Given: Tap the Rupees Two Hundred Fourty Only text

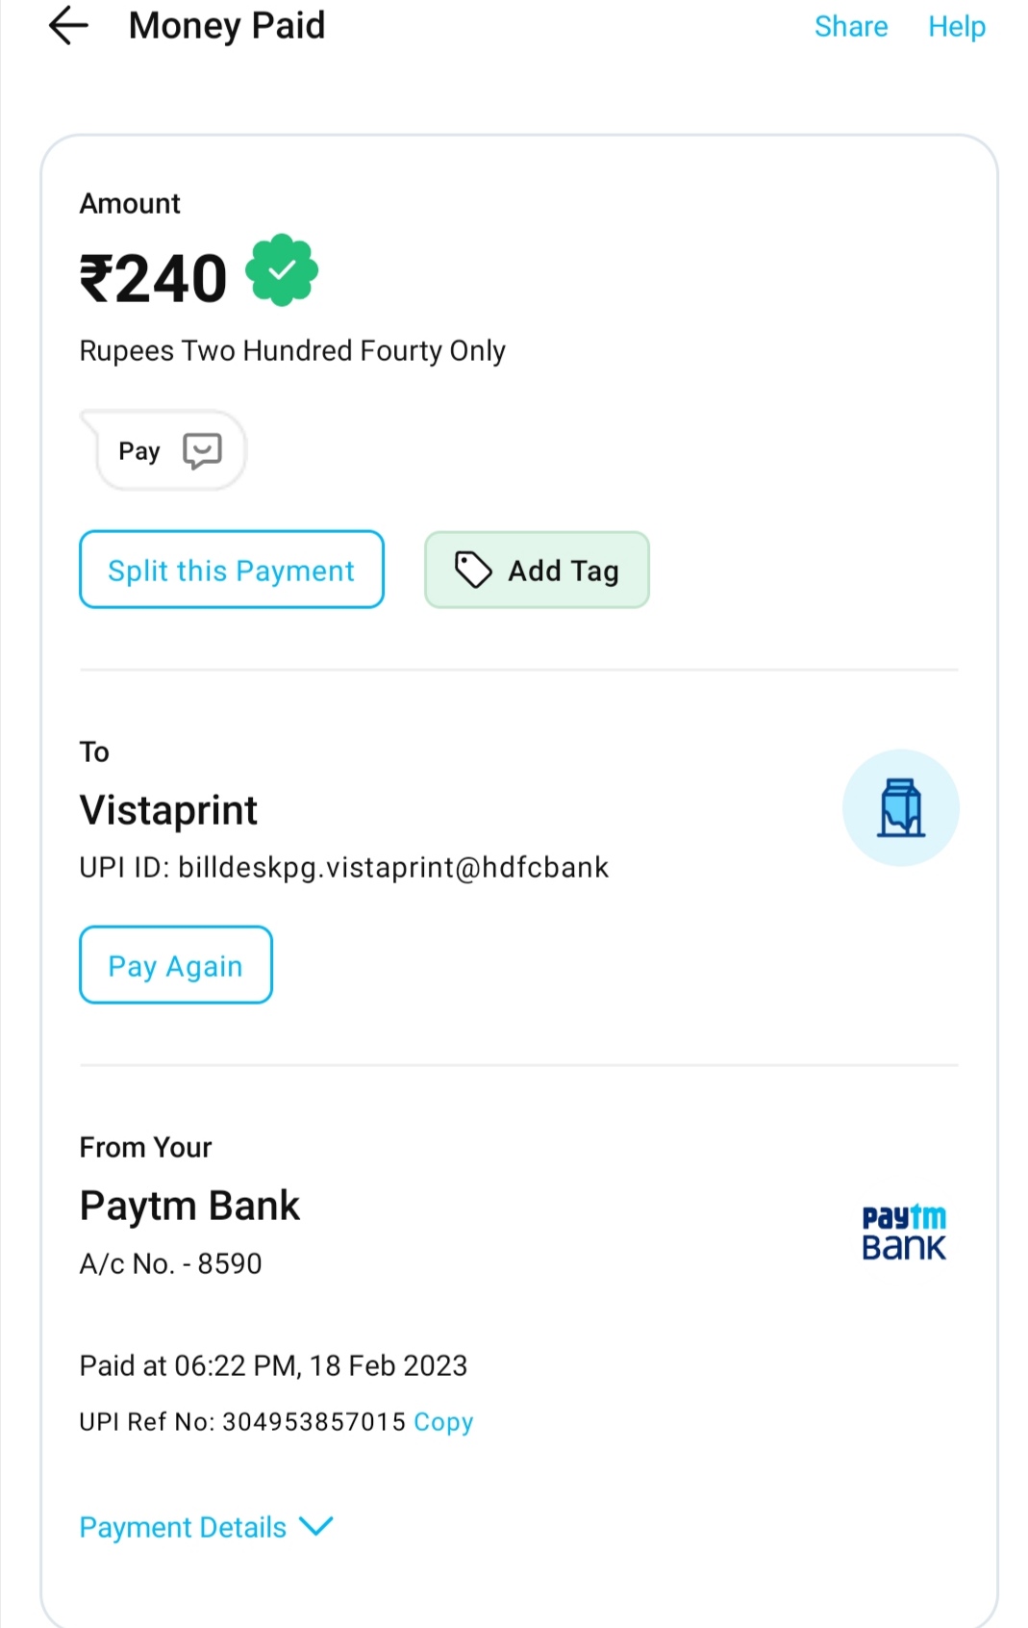Looking at the screenshot, I should pos(292,351).
